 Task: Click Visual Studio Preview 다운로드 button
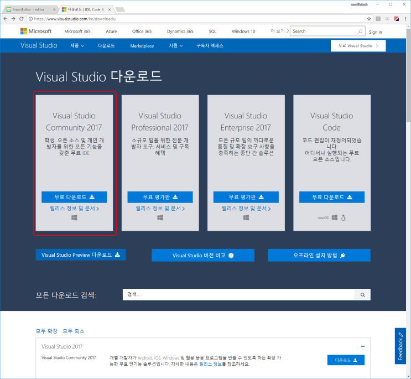[x=81, y=255]
